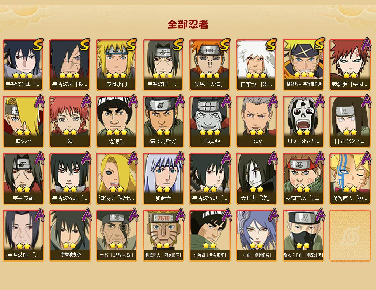Select the 波风水门 ninja card
Viewport: 376px width, 290px height.
click(x=116, y=65)
